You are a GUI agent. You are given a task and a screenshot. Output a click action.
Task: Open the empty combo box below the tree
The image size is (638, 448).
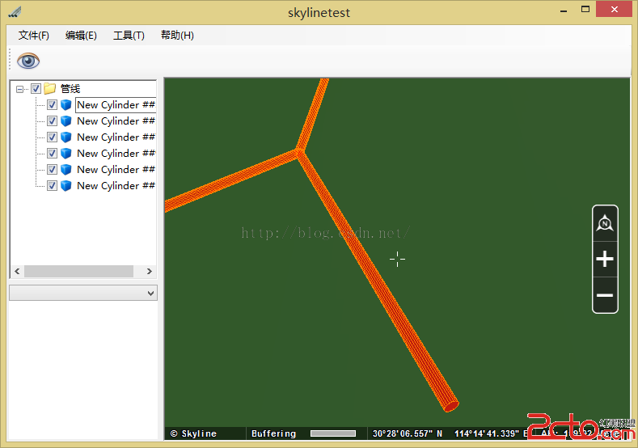click(x=83, y=293)
